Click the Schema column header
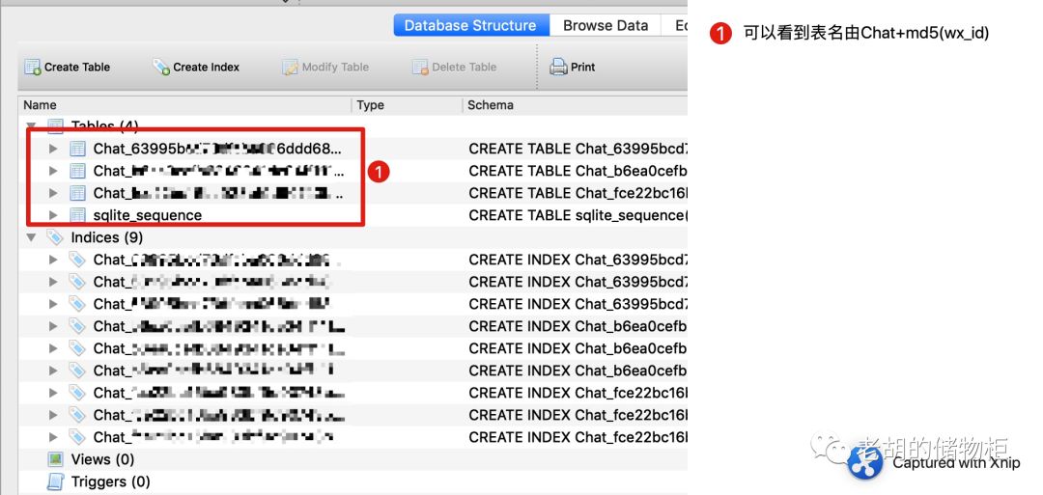Screen dimensions: 1043x495 (x=491, y=105)
